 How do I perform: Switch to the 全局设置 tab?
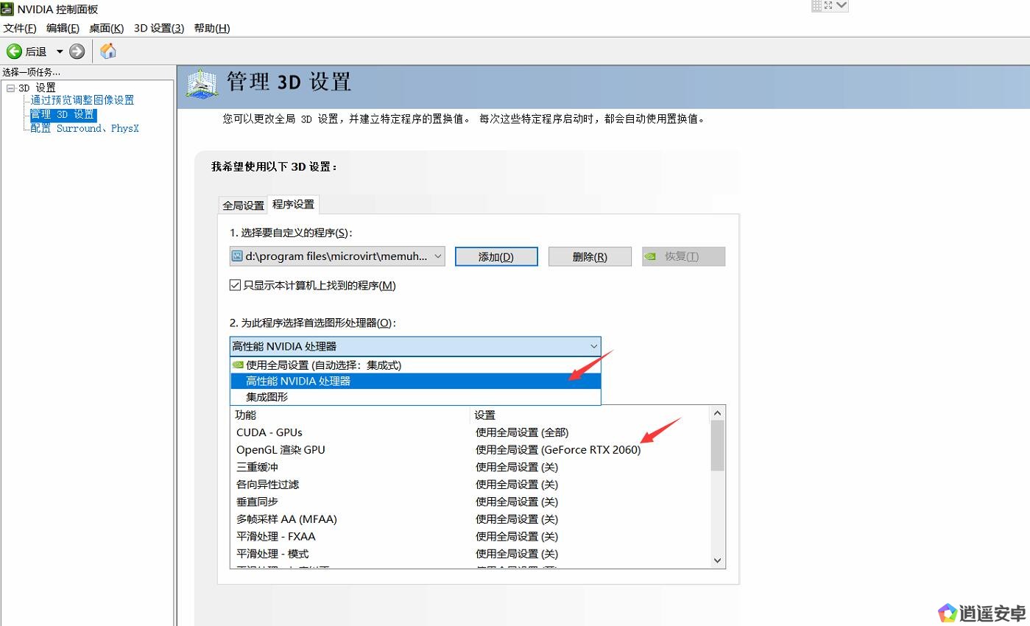pyautogui.click(x=243, y=205)
